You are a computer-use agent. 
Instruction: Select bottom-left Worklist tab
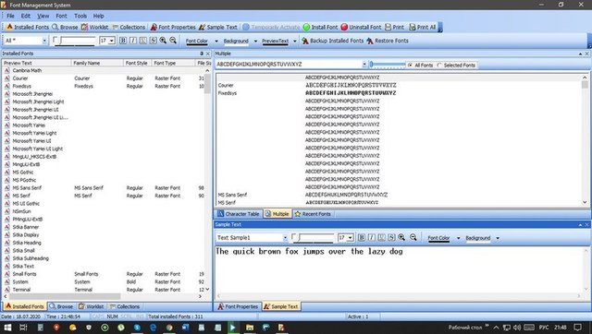point(91,306)
